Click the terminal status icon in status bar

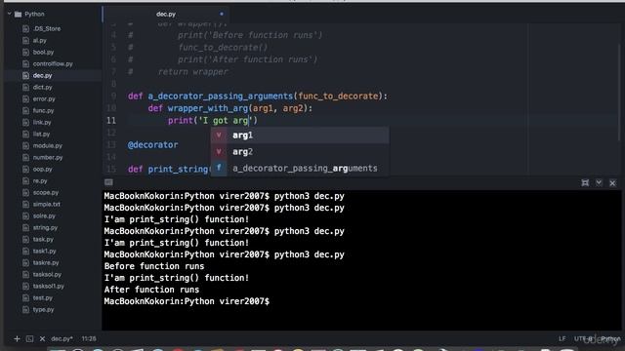pyautogui.click(x=29, y=338)
